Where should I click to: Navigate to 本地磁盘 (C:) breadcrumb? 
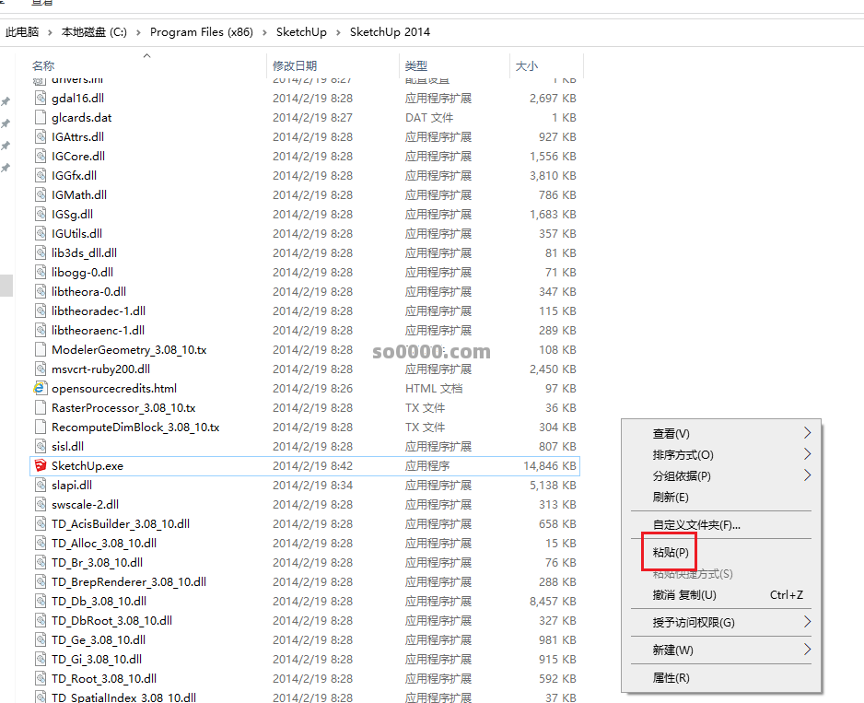pyautogui.click(x=94, y=32)
